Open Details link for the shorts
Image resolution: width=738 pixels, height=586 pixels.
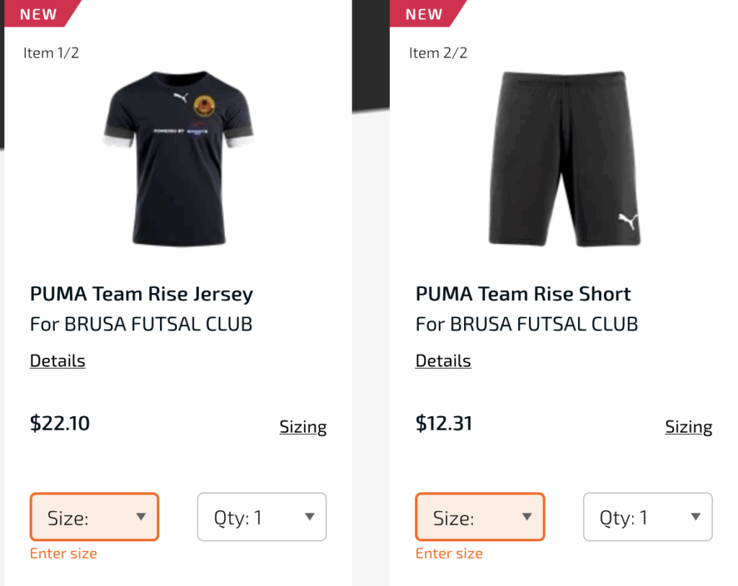click(443, 361)
